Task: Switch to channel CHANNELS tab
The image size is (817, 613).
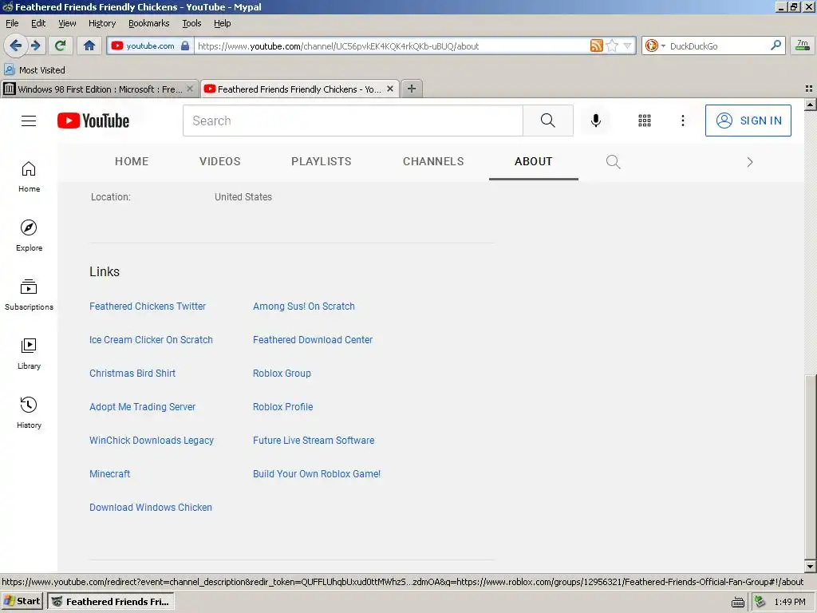Action: click(x=433, y=161)
